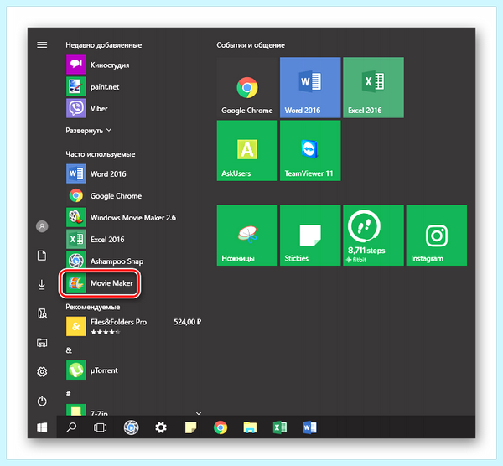Open Word on the taskbar

[309, 427]
